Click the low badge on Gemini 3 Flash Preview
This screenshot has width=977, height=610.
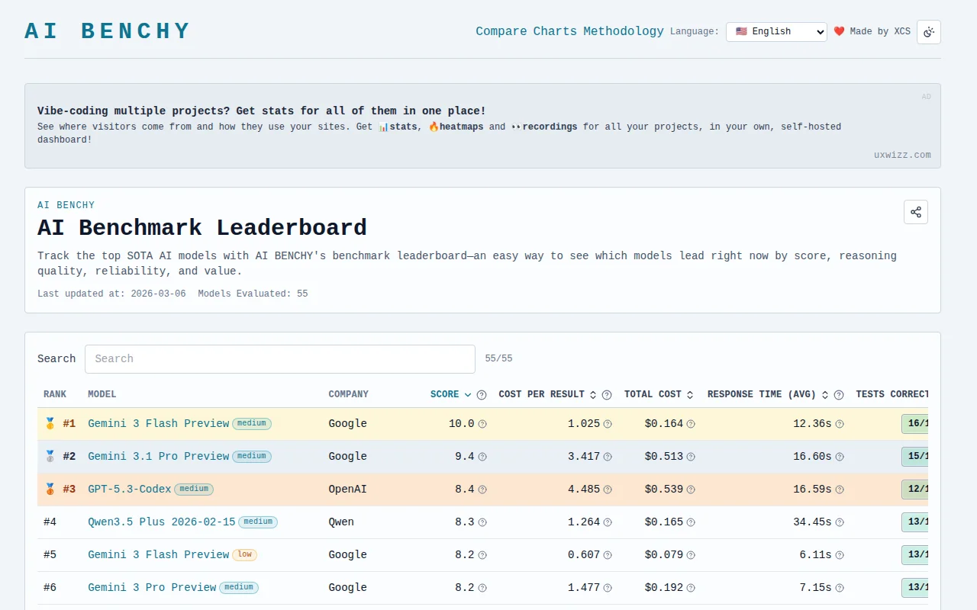coord(245,554)
